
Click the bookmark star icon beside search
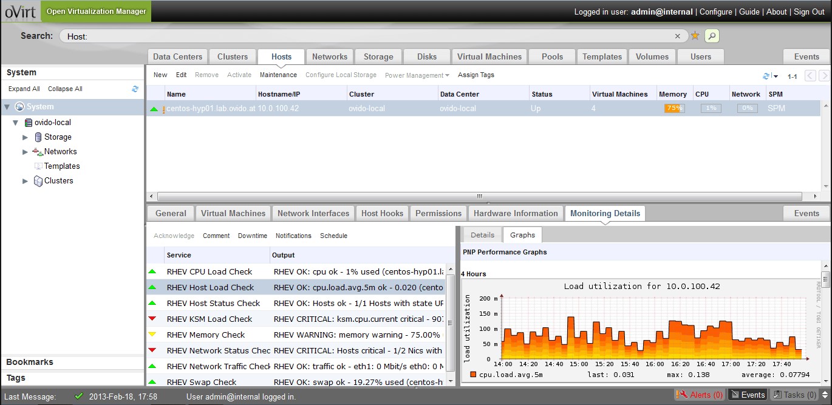click(695, 36)
